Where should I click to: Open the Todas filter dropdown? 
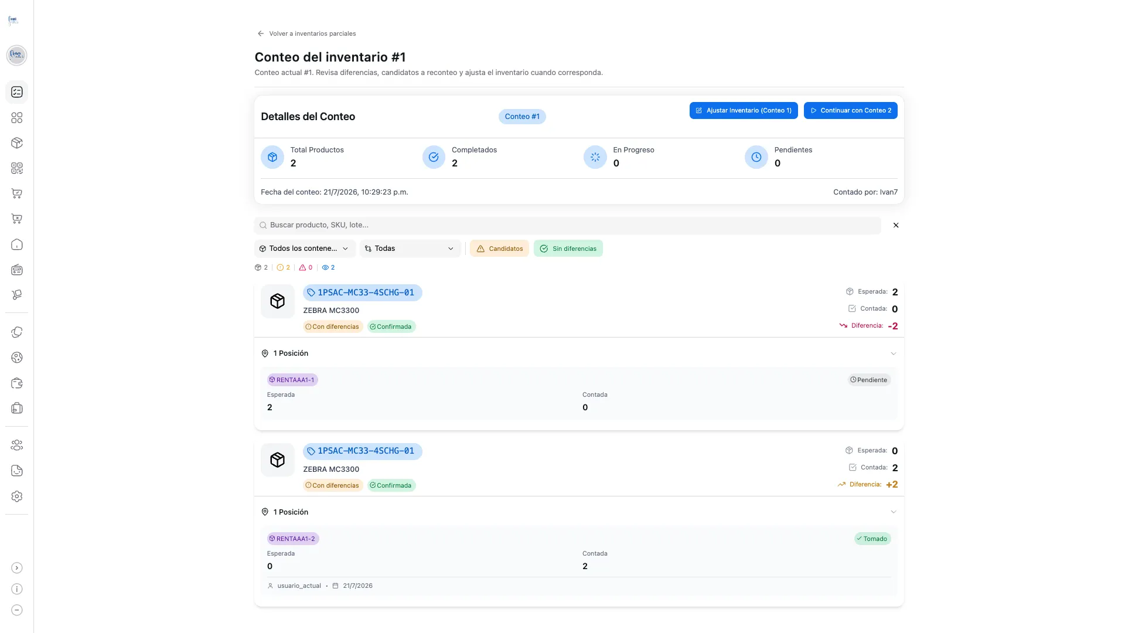click(410, 249)
